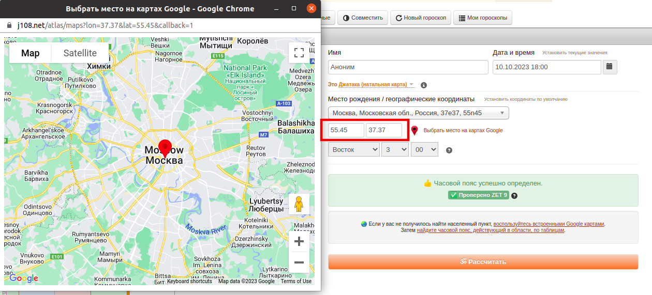Open Street View pegman control
The height and width of the screenshot is (295, 652).
coord(299,205)
